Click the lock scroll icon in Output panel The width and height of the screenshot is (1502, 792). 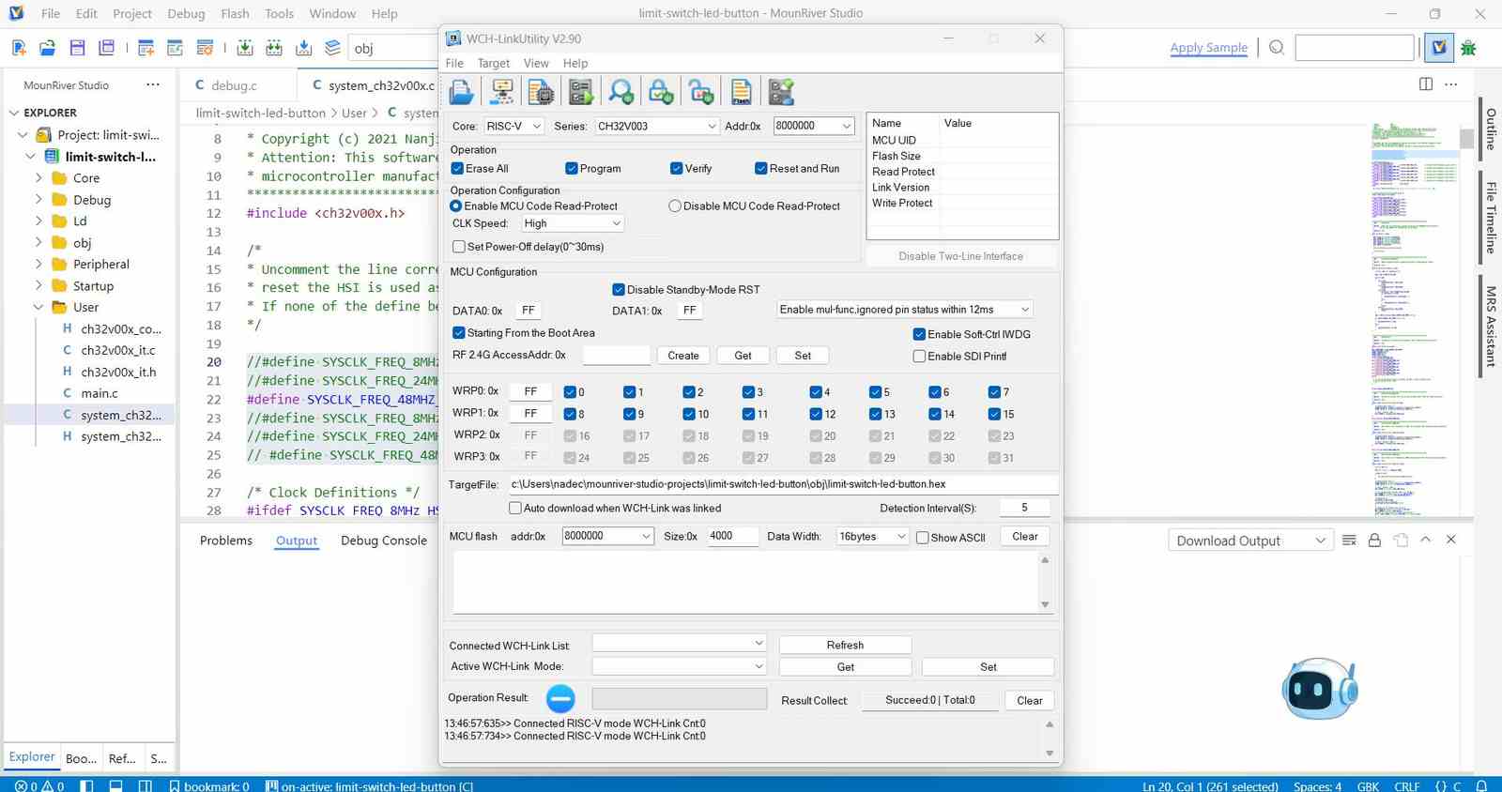[x=1374, y=540]
